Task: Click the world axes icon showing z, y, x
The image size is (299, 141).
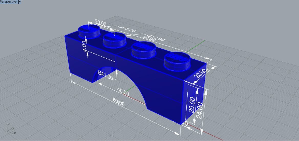Action: [12, 128]
